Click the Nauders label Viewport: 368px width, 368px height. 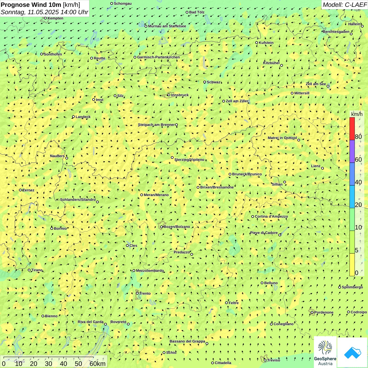point(57,156)
